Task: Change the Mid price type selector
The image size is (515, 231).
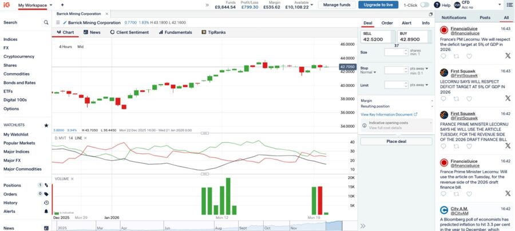Action: (x=81, y=46)
